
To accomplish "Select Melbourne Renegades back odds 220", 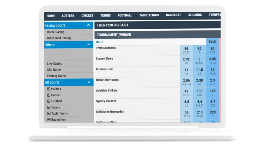I will (213, 114).
